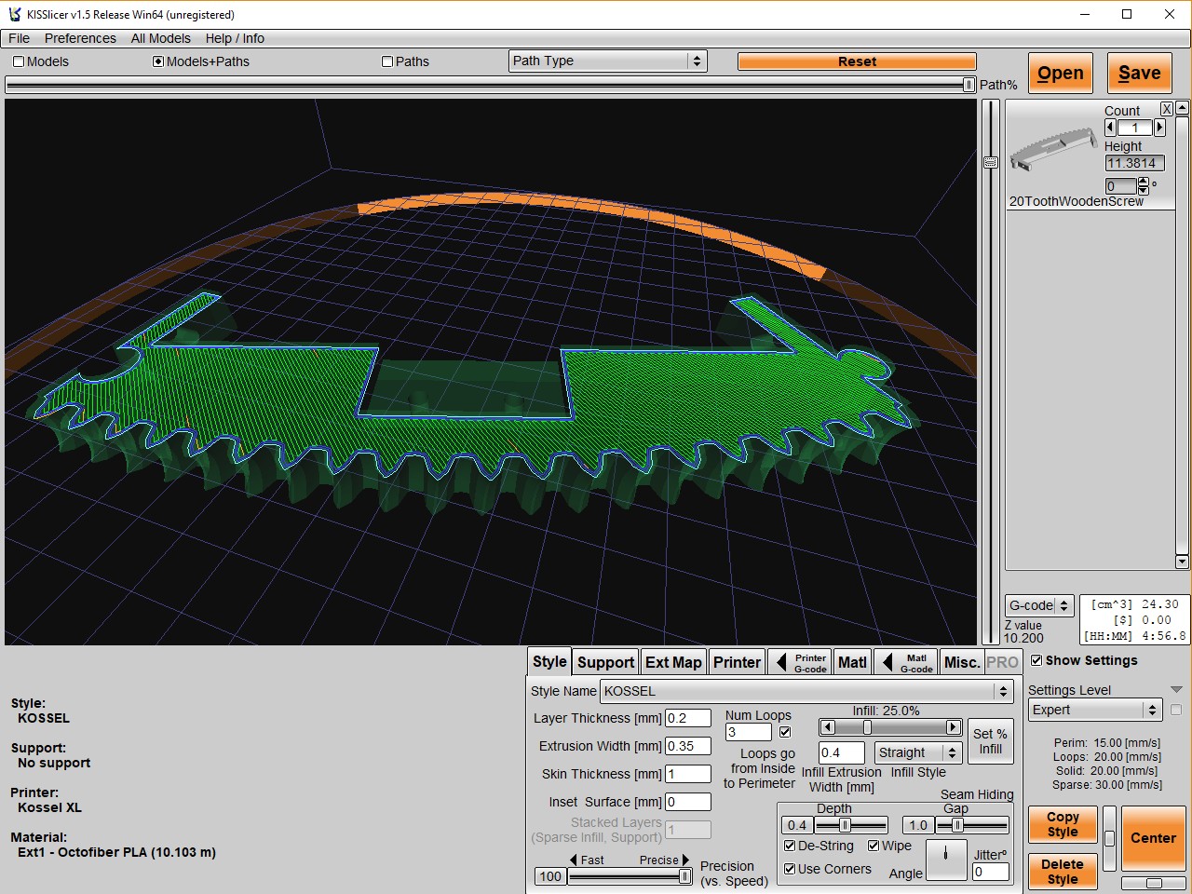Remove the 20ToothWoodenScrew model with the X button
1192x894 pixels.
tap(1166, 109)
